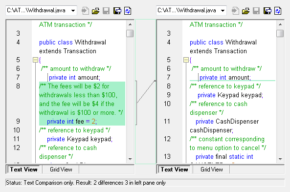This screenshot has height=192, width=290.
Task: Click '/** reference to keypad */' in the left pane
Action: [x=75, y=130]
